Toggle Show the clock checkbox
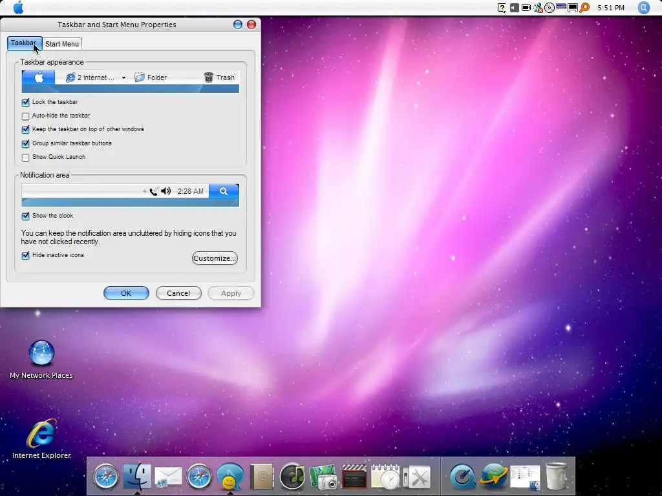662x496 pixels. tap(25, 216)
